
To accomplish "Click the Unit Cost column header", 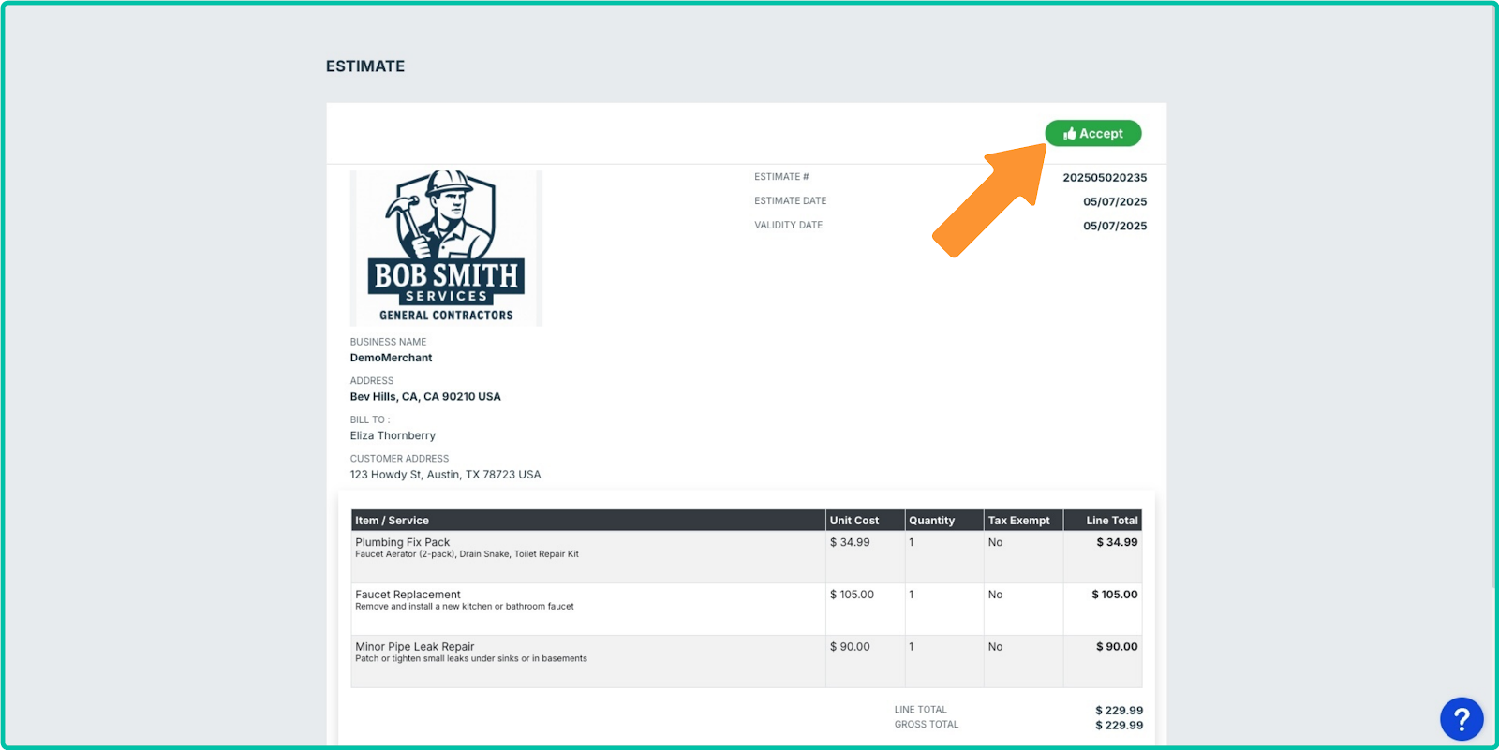I will coord(853,521).
